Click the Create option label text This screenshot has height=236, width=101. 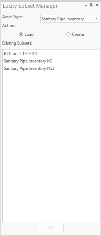pyautogui.click(x=78, y=34)
